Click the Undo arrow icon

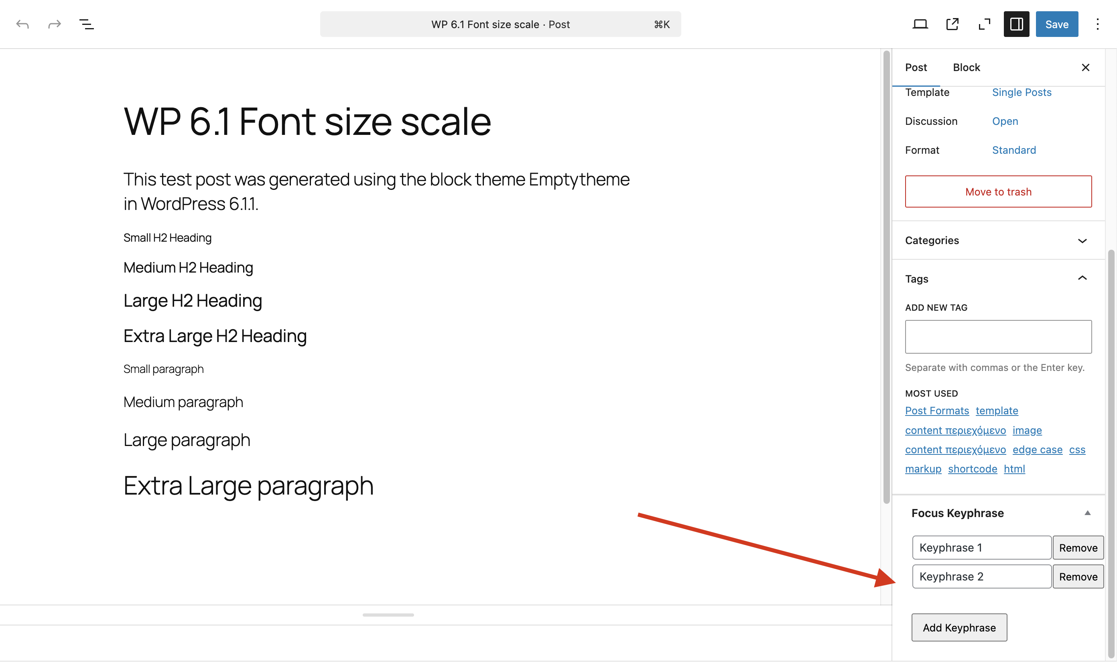click(x=22, y=24)
